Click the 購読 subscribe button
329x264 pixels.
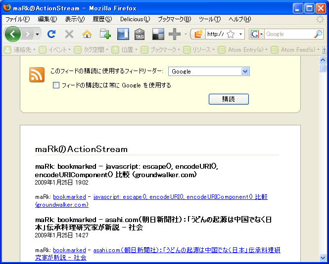(x=229, y=99)
